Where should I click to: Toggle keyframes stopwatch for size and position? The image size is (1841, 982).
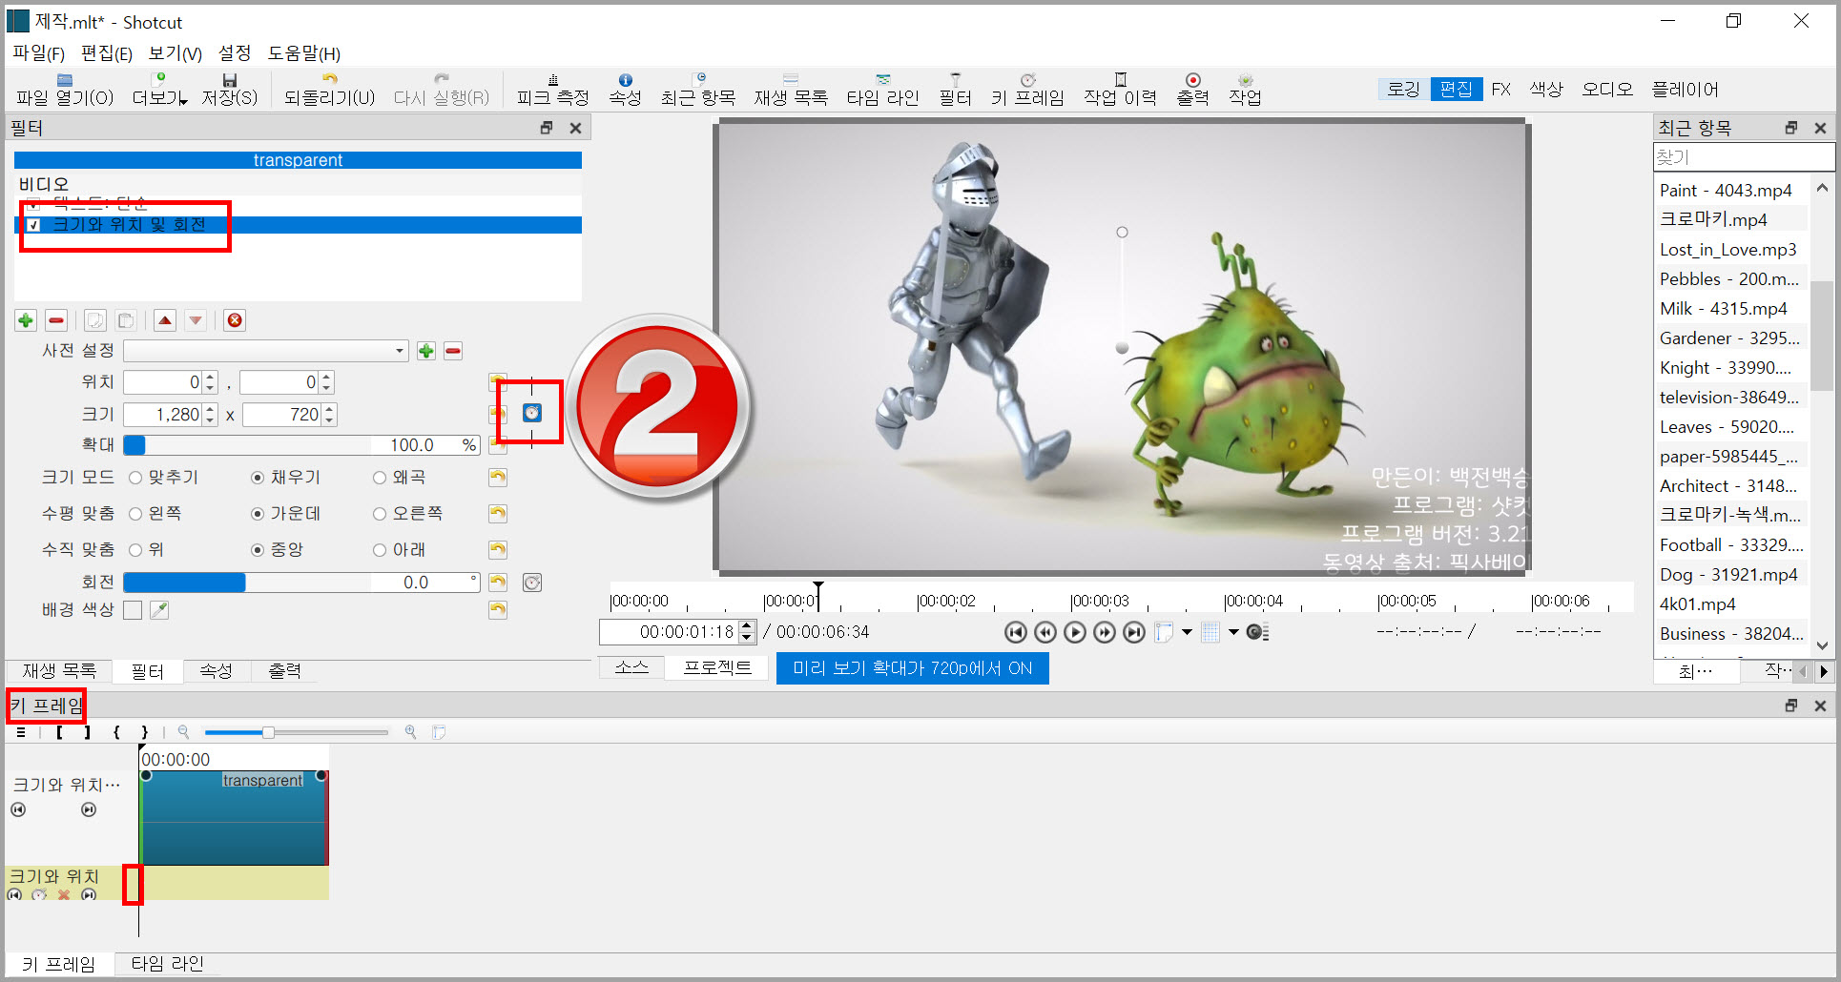532,413
